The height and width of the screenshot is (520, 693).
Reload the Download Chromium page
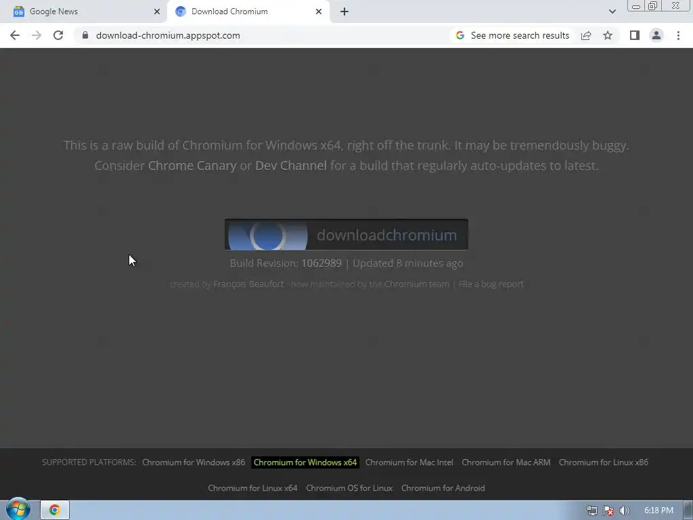point(58,35)
